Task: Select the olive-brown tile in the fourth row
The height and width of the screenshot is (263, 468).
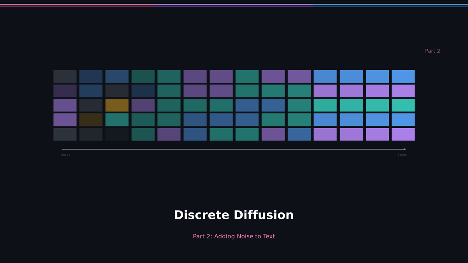Action: click(x=91, y=120)
